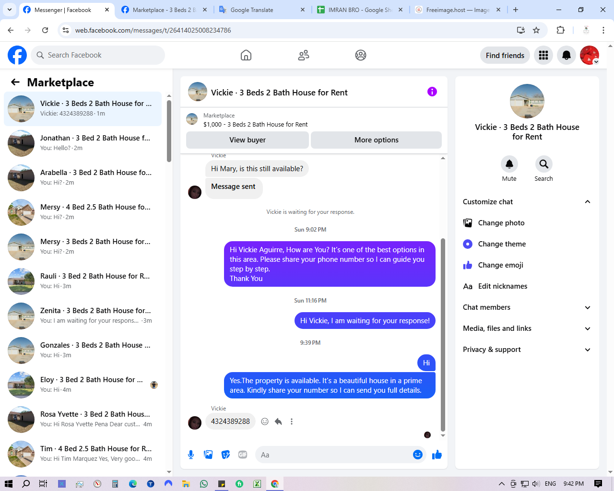Open Facebook home via logo
This screenshot has height=491, width=614.
(x=17, y=55)
